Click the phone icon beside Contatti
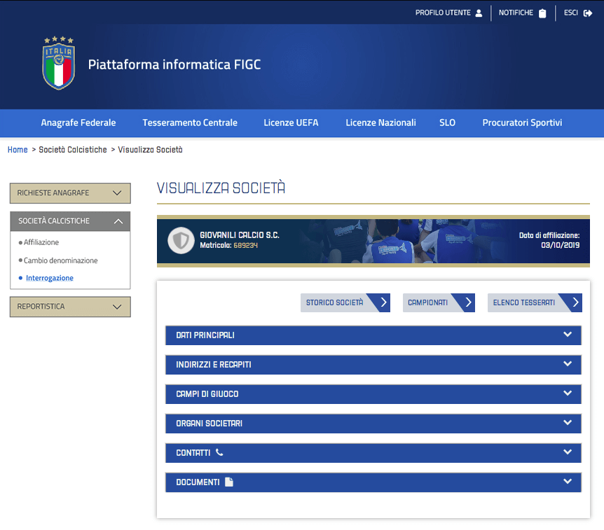 pos(219,452)
